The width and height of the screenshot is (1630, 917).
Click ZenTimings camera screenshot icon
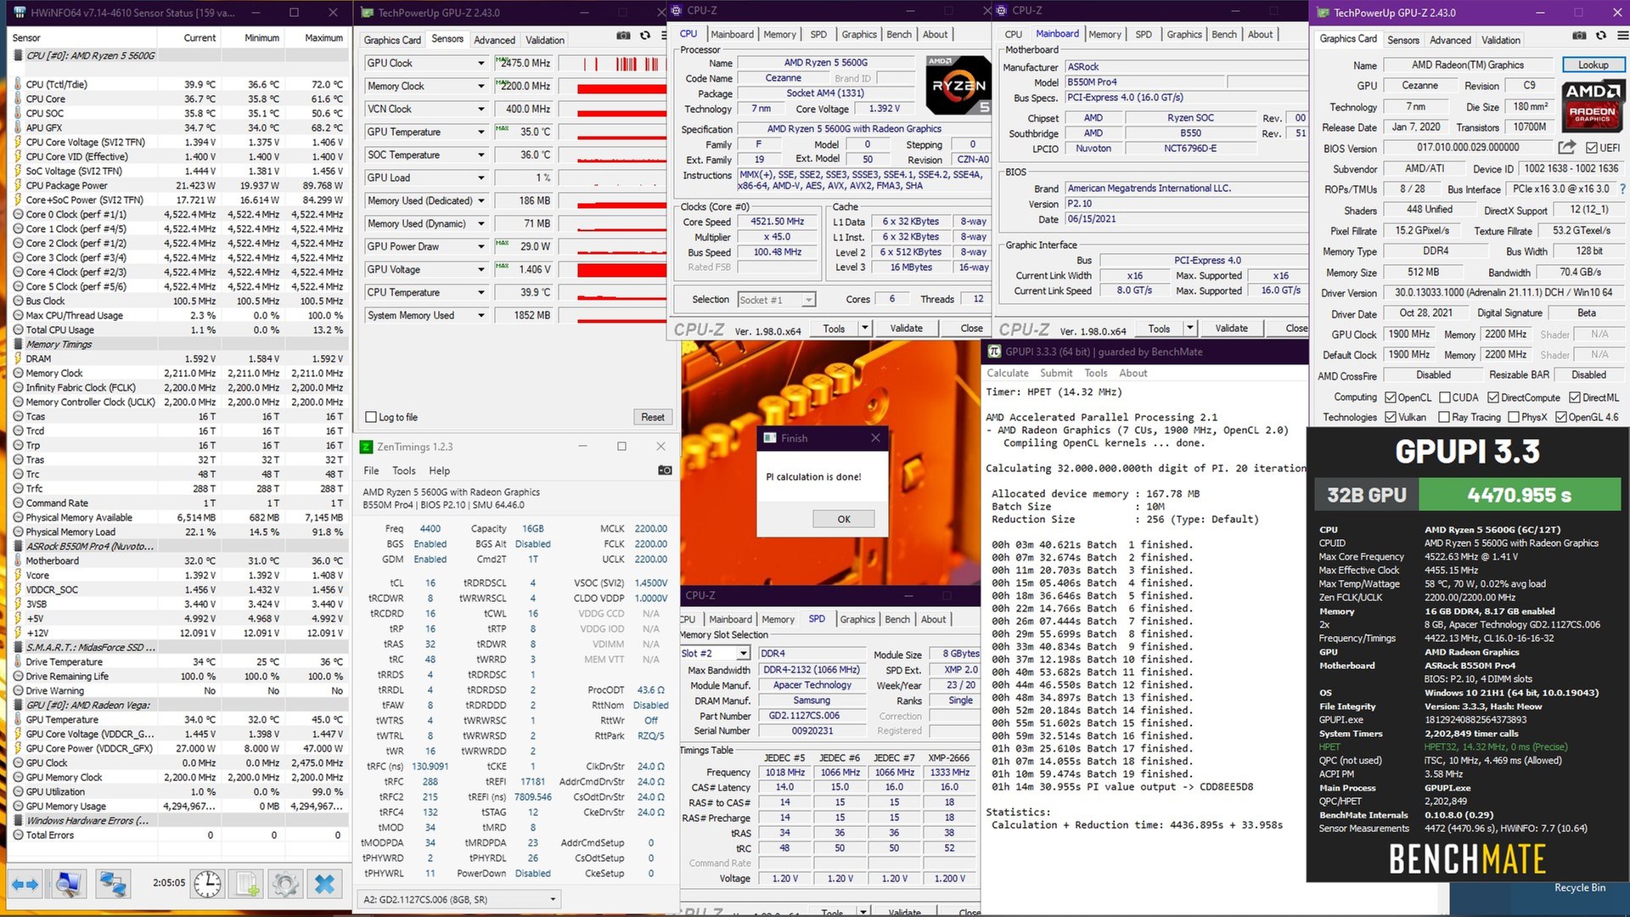click(x=665, y=470)
